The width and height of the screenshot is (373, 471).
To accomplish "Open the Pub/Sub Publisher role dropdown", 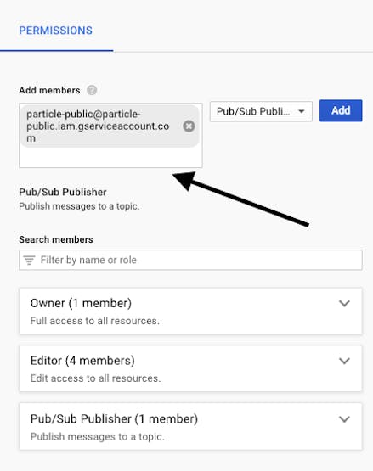I will coord(261,111).
